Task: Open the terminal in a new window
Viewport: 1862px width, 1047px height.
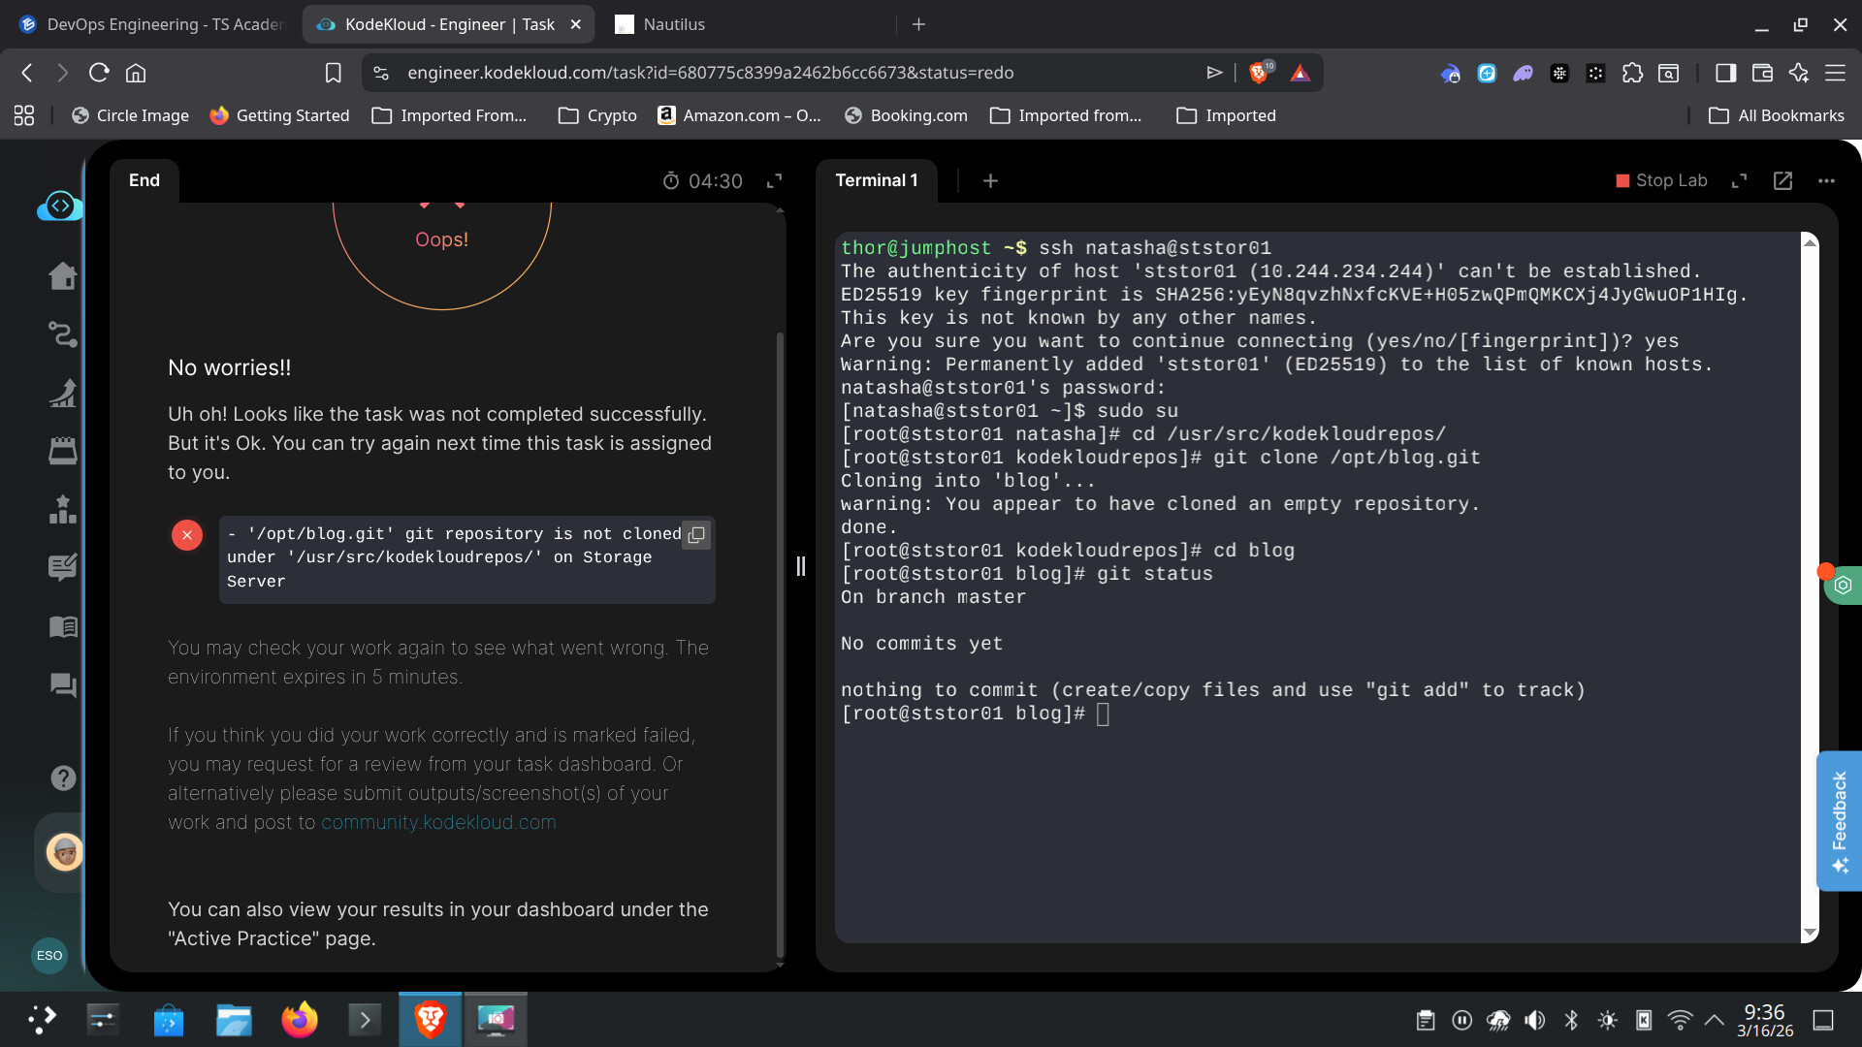Action: [1782, 180]
